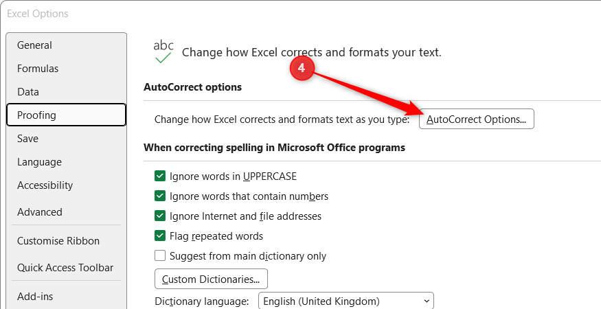Toggle Ignore words that contain numbers
Image resolution: width=601 pixels, height=309 pixels.
click(x=160, y=196)
